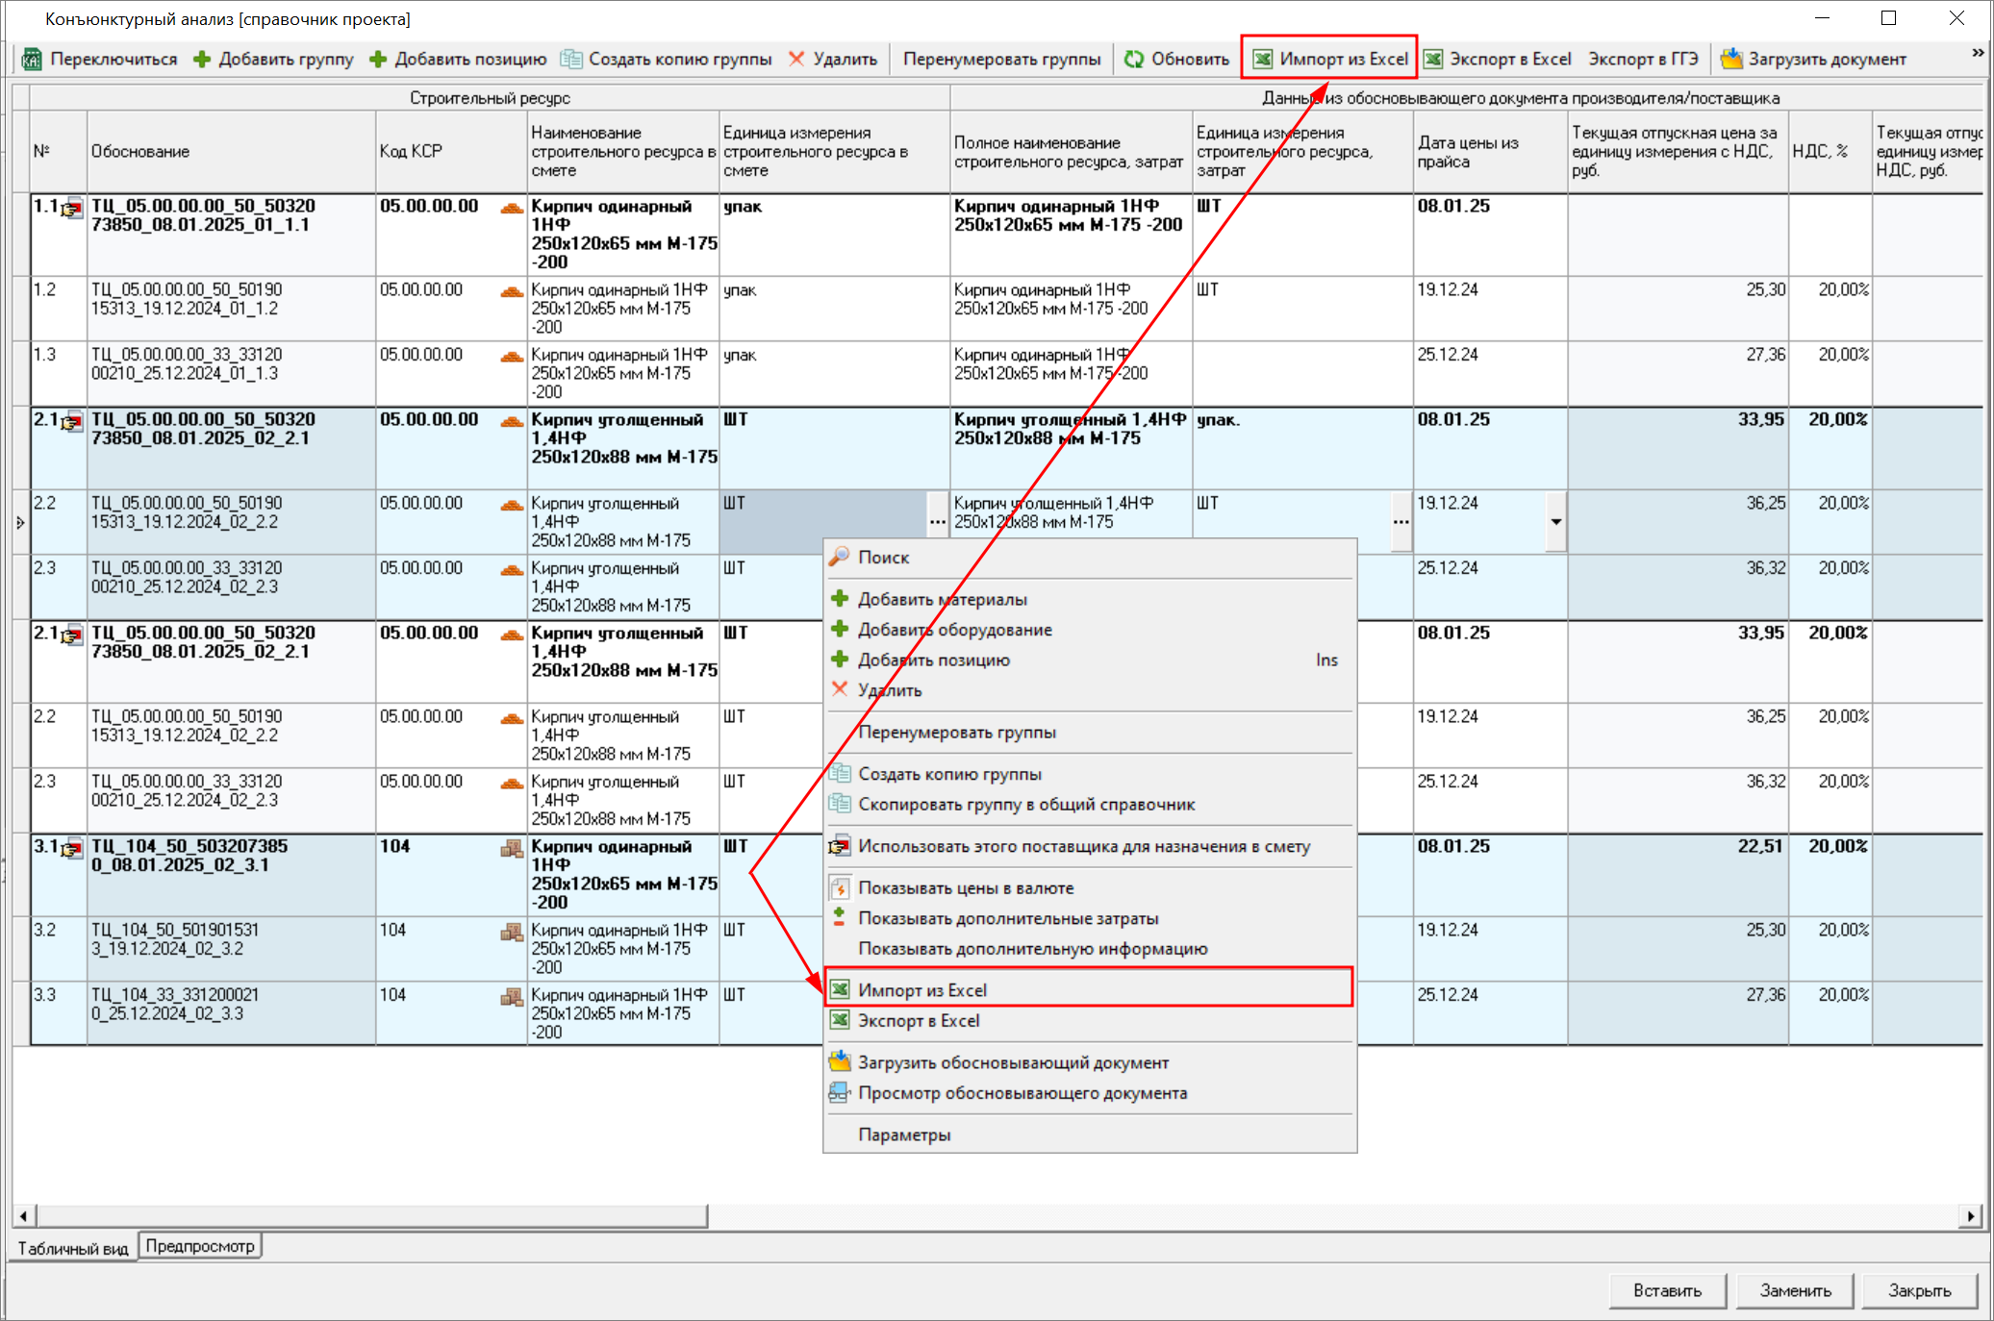Click price cell 25,30 in row 1.2
The width and height of the screenshot is (1994, 1321).
tap(1678, 309)
